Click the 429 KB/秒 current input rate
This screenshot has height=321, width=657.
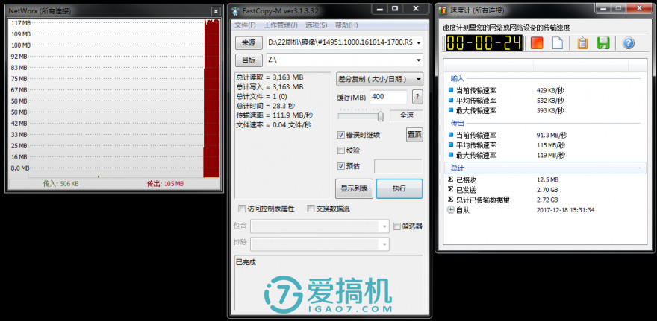point(550,90)
